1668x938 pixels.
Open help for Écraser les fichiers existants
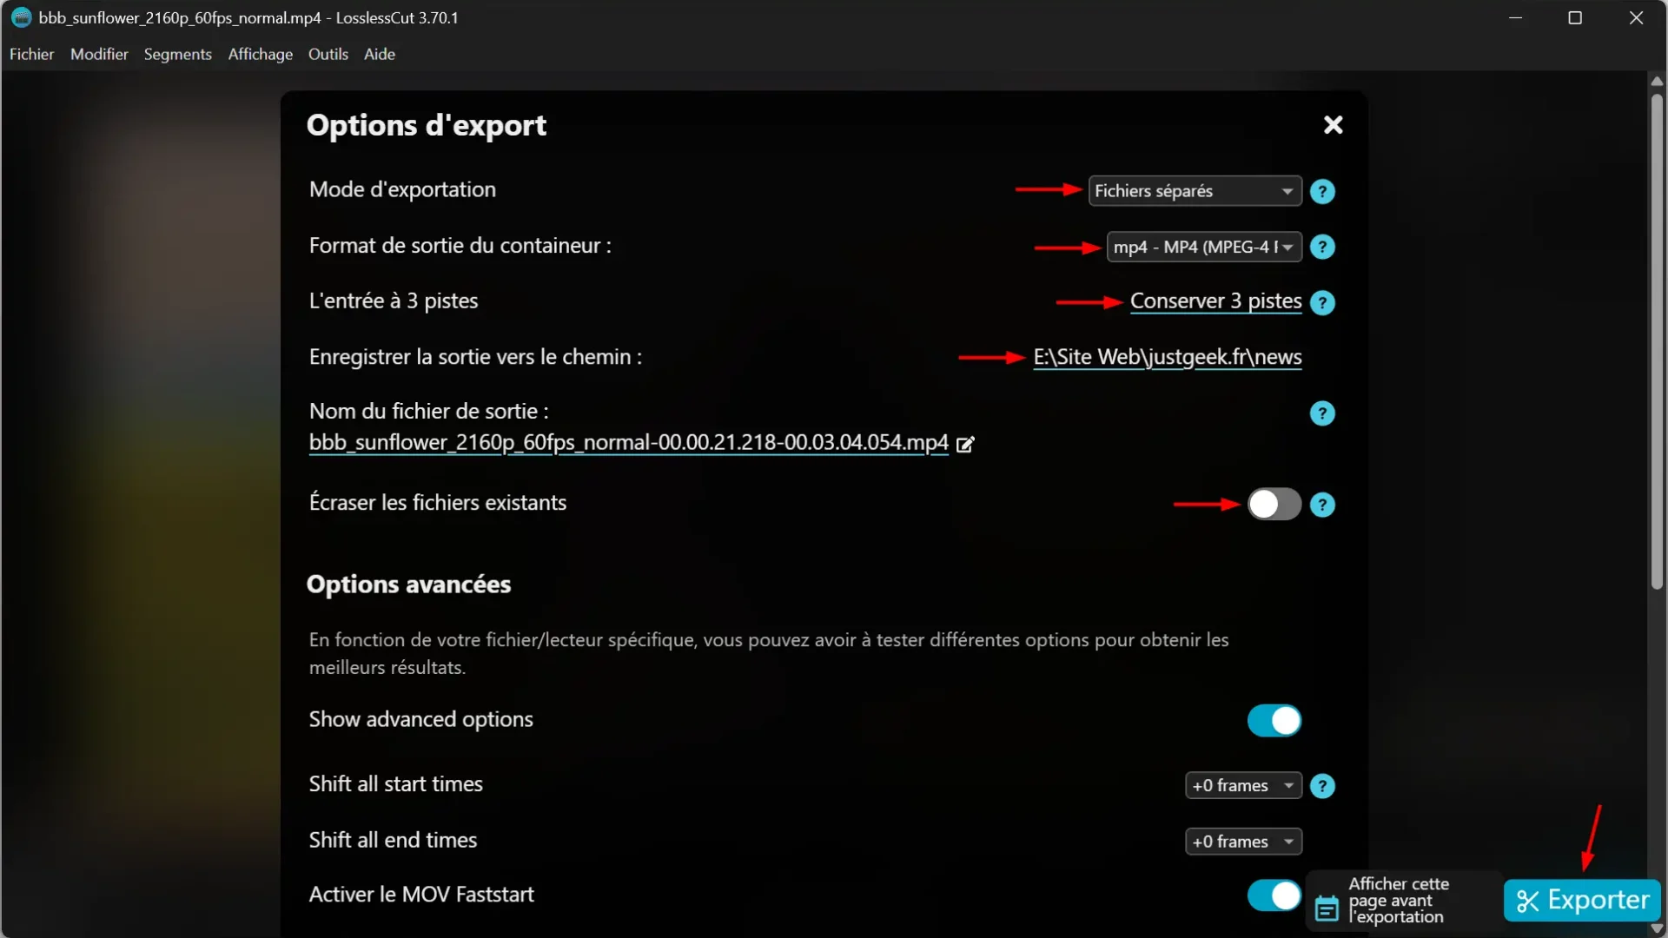pos(1322,505)
